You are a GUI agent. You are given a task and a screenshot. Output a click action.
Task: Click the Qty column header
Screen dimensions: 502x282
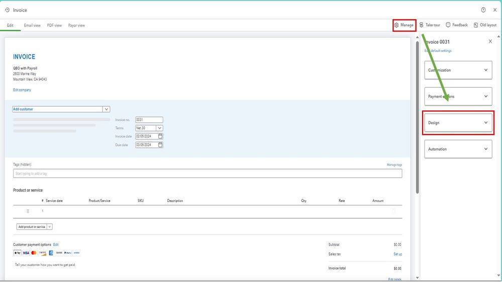pos(304,201)
